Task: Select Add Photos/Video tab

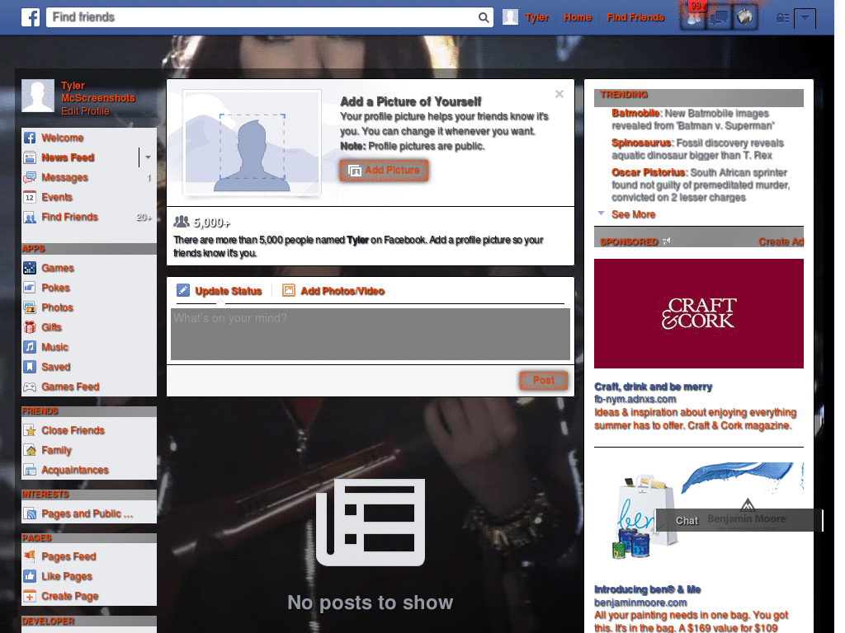Action: click(333, 291)
